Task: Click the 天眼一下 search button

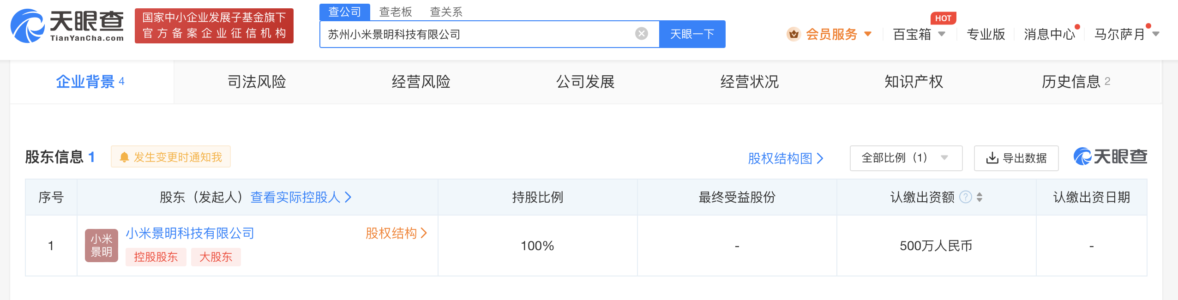Action: click(692, 34)
